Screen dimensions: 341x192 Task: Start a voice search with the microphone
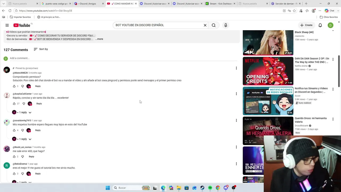[226, 25]
